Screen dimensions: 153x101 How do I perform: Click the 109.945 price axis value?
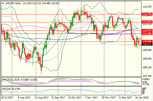pyautogui.click(x=147, y=50)
